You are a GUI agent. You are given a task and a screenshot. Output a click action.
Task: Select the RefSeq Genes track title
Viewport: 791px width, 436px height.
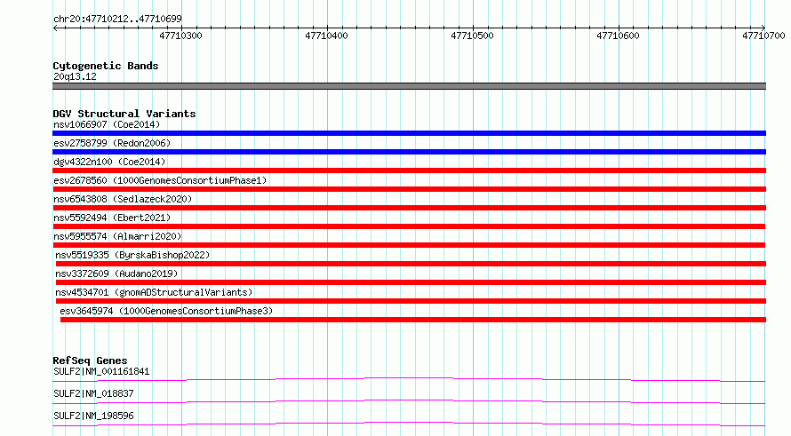[x=90, y=361]
